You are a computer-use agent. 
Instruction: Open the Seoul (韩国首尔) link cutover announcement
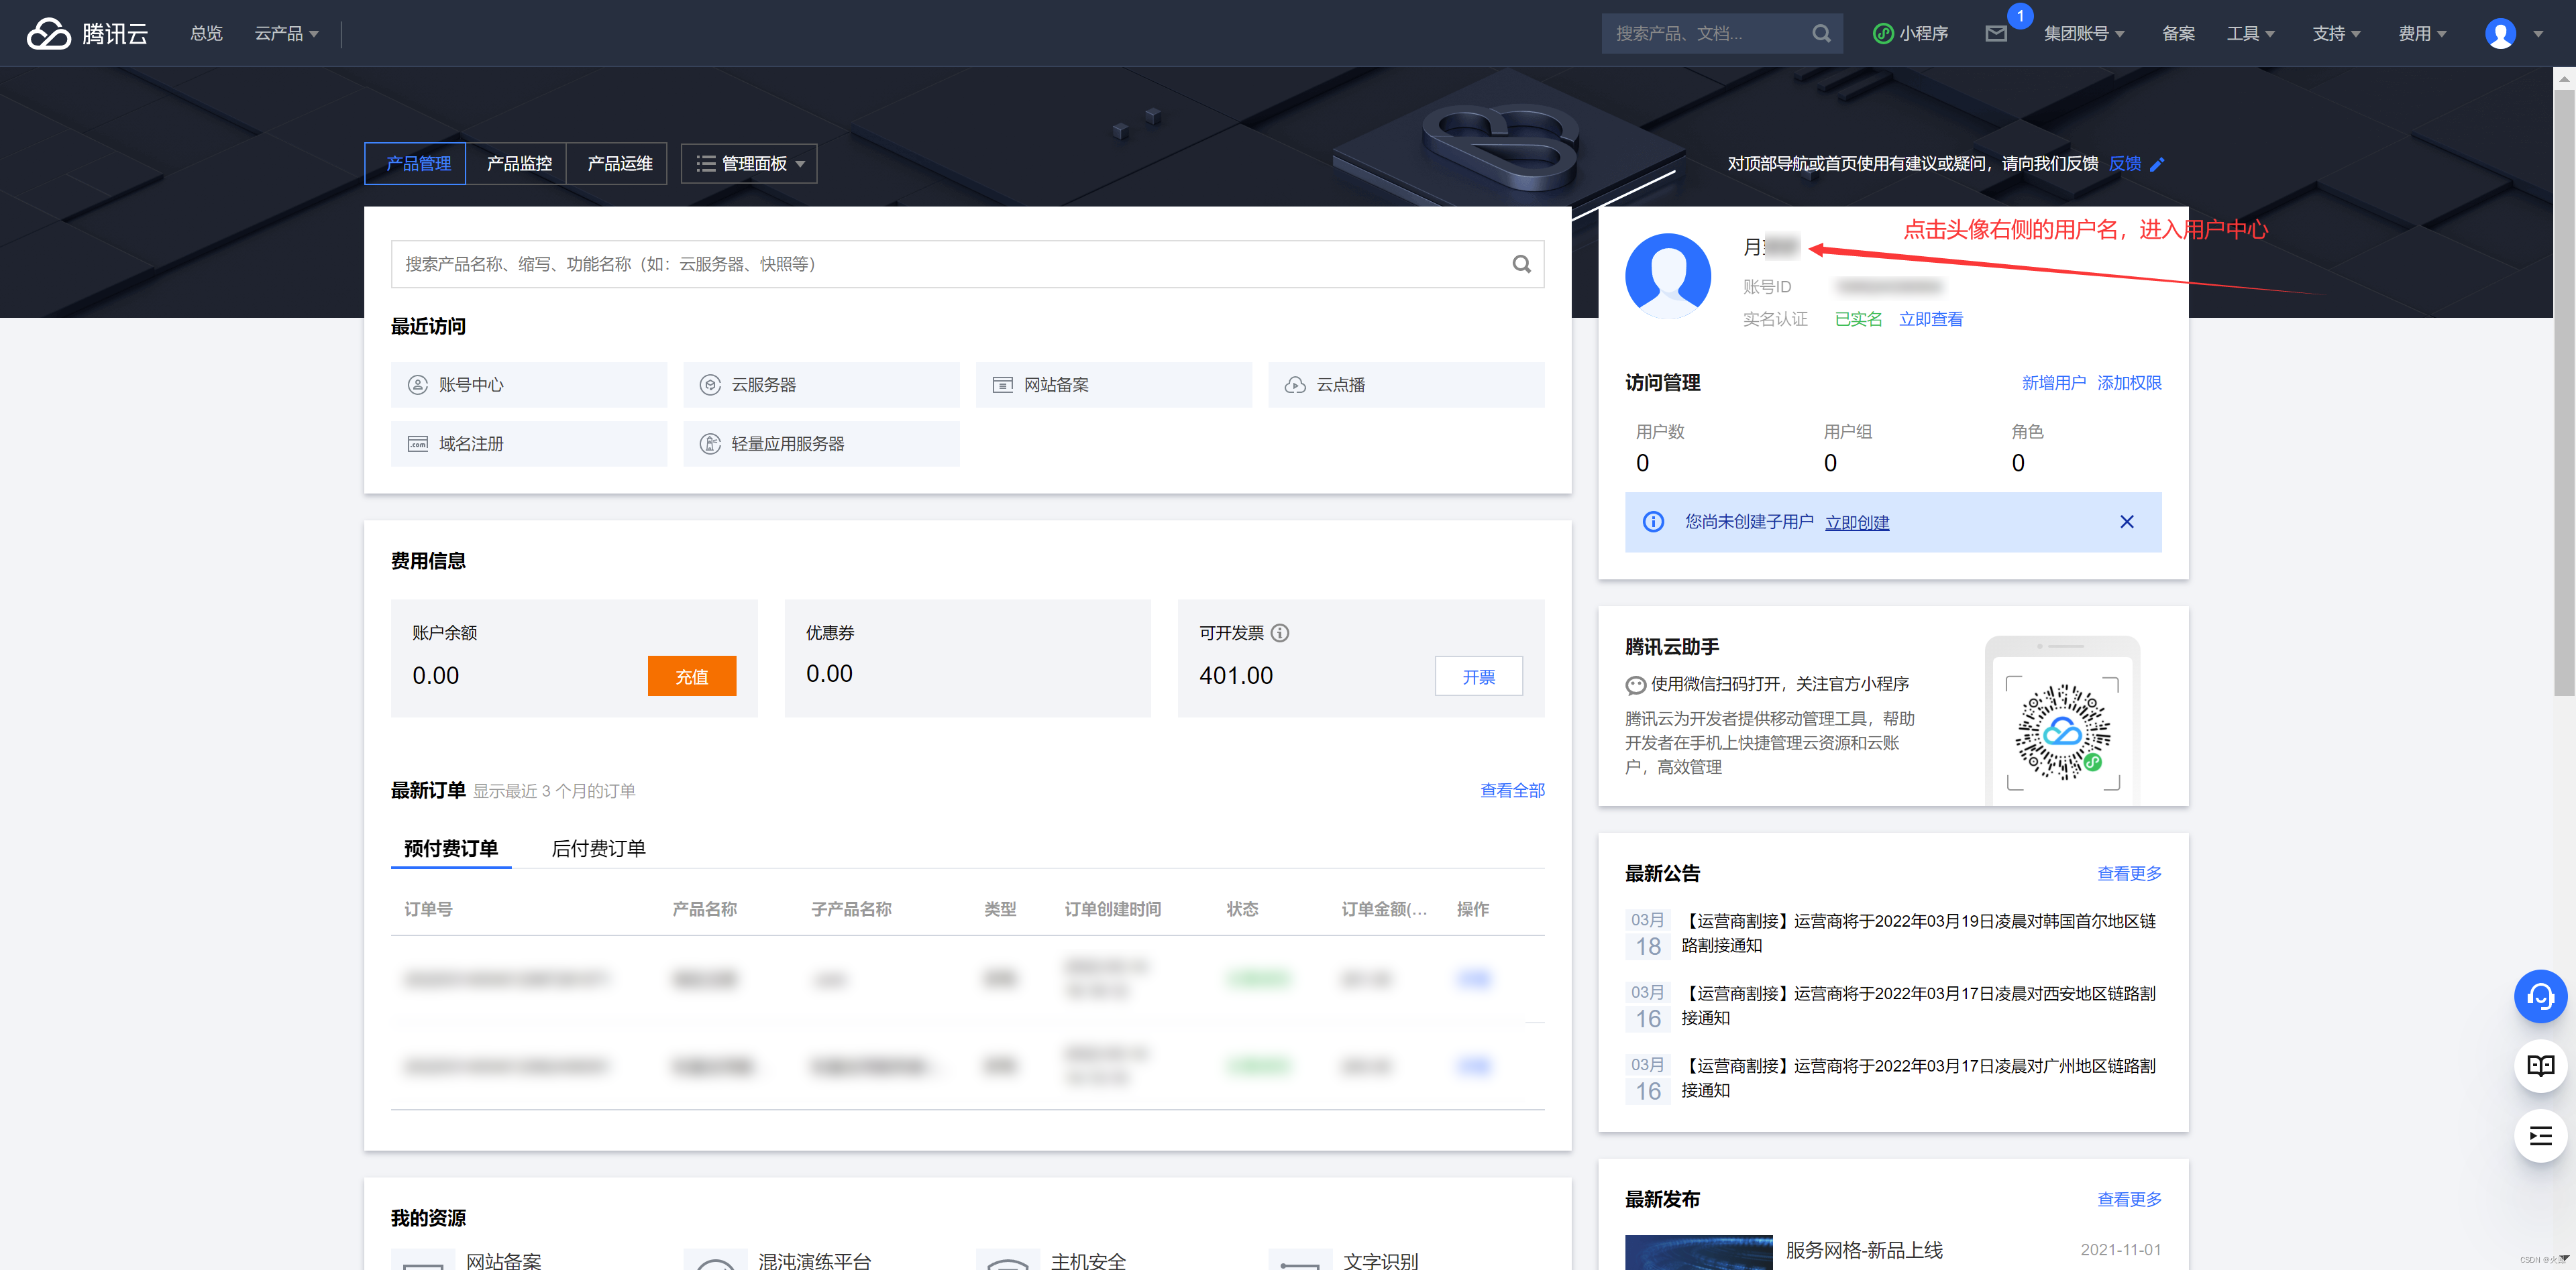(1918, 933)
